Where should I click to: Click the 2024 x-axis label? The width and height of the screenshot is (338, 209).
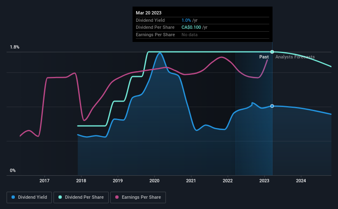tap(301, 181)
